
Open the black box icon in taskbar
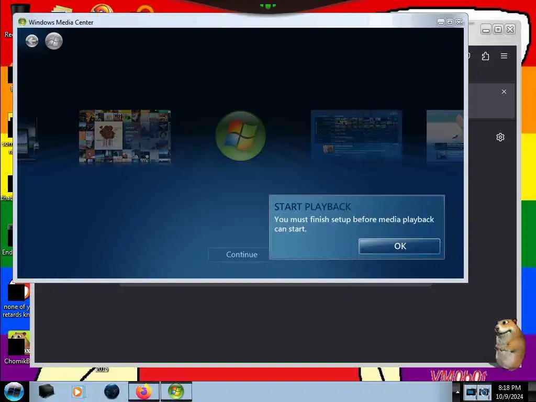tap(46, 392)
